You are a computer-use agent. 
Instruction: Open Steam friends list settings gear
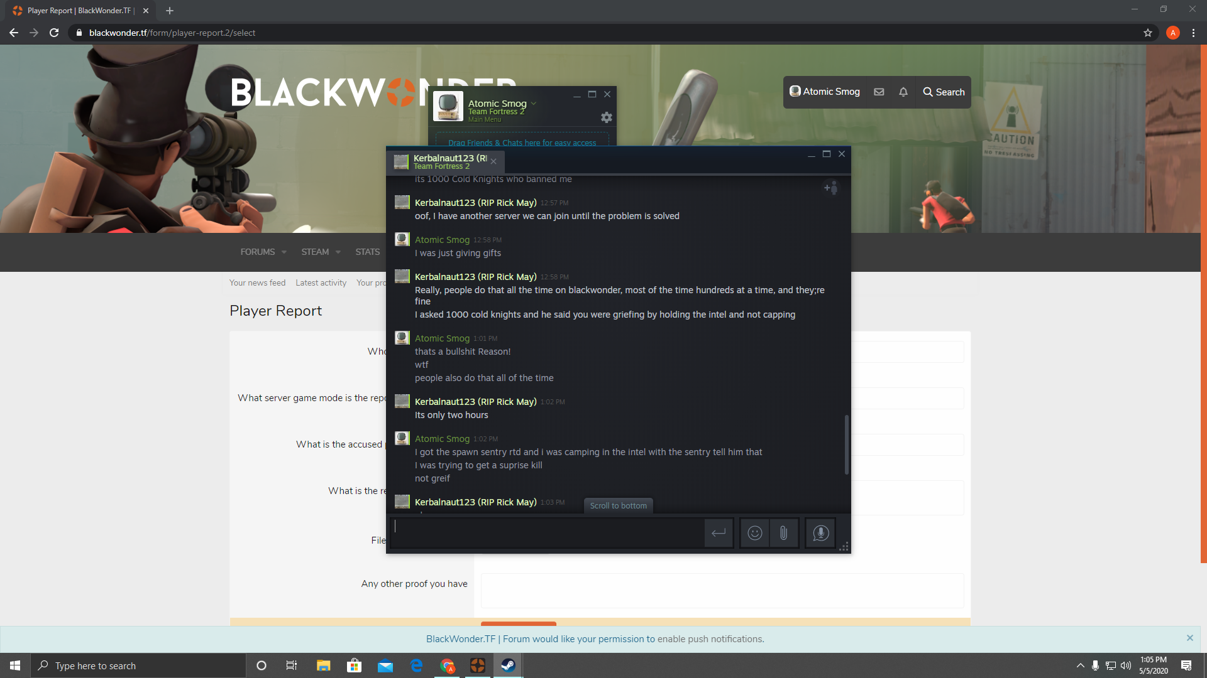606,117
